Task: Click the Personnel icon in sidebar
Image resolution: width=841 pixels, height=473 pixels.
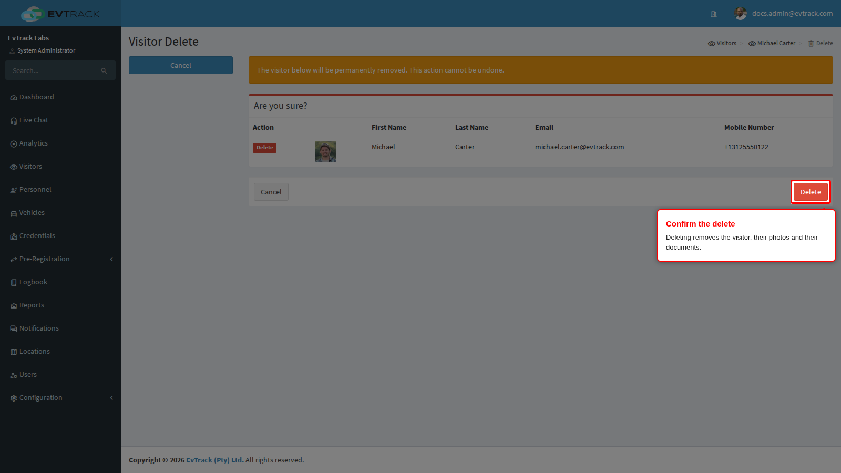Action: pyautogui.click(x=14, y=190)
